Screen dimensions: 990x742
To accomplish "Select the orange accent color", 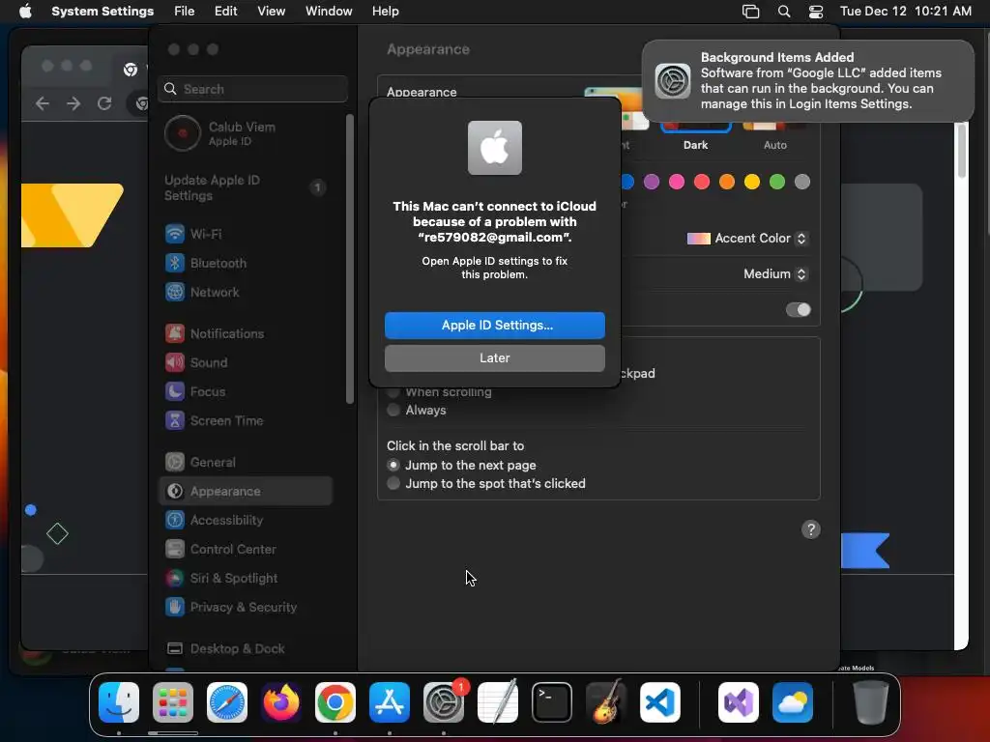I will click(x=727, y=182).
